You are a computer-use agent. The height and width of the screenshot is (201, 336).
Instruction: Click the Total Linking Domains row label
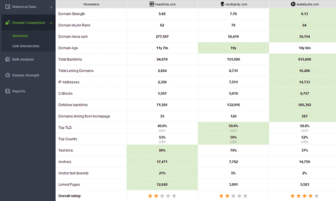click(x=76, y=71)
